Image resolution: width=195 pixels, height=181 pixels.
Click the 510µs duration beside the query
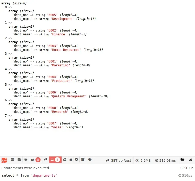[185, 175]
